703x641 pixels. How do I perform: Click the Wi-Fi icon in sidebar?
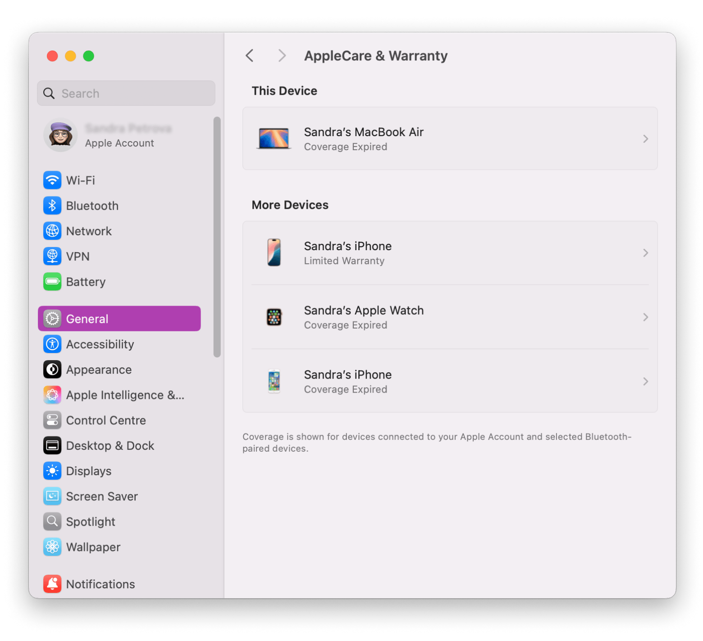(52, 180)
